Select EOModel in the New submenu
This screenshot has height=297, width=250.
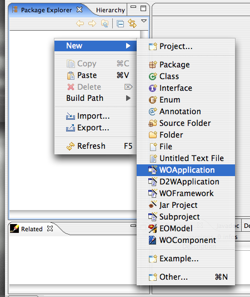pyautogui.click(x=186, y=228)
